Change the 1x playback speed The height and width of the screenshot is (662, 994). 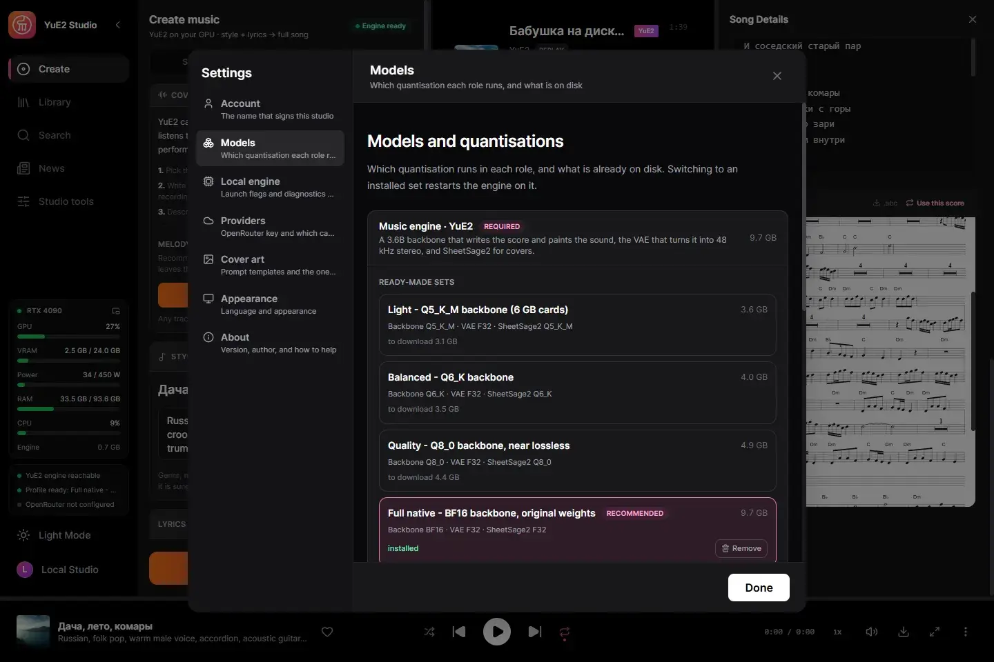[837, 632]
